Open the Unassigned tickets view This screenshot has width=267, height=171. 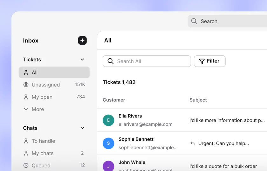point(54,85)
